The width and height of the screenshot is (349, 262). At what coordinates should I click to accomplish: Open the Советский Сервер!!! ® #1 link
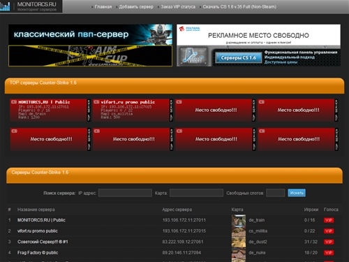tap(43, 242)
